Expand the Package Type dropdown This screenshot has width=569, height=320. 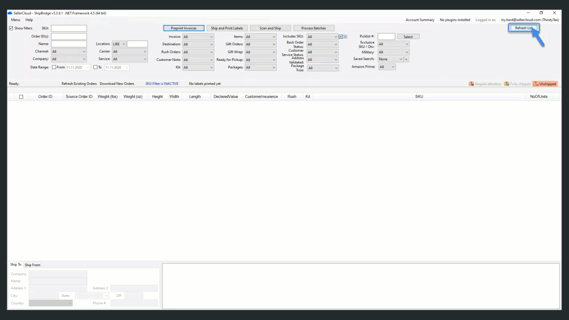[323, 68]
